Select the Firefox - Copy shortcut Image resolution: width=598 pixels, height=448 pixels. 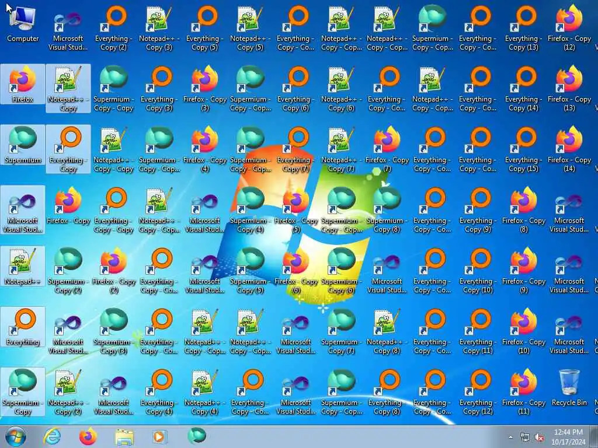(x=68, y=206)
